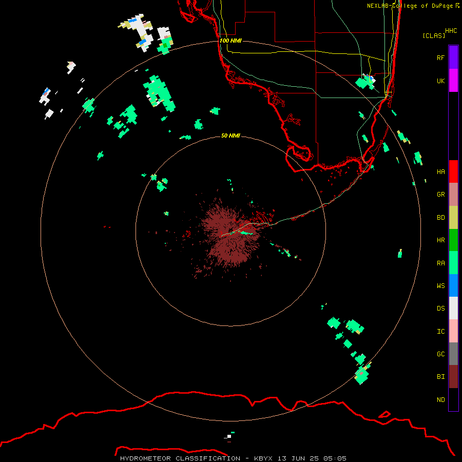Click the ND black legend swatch
Image resolution: width=462 pixels, height=462 pixels.
coord(453,399)
